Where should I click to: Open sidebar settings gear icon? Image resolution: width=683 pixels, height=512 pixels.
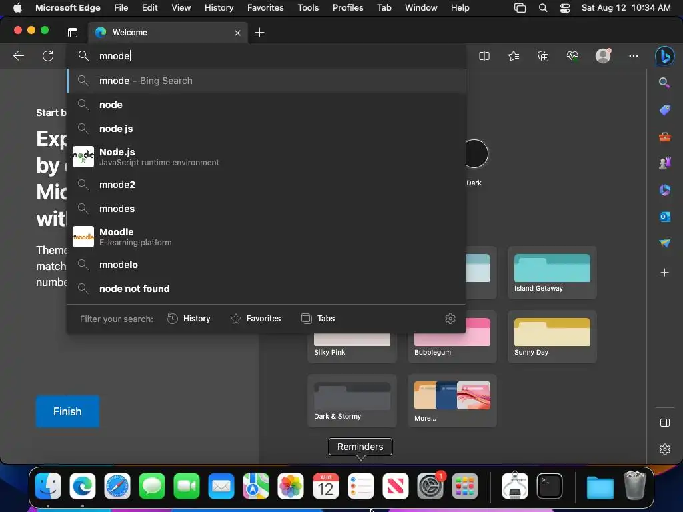point(665,449)
